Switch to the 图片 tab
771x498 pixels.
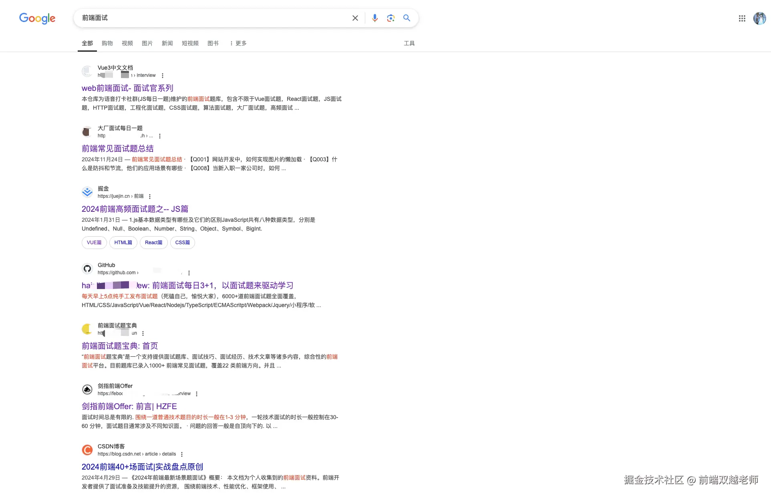coord(147,43)
